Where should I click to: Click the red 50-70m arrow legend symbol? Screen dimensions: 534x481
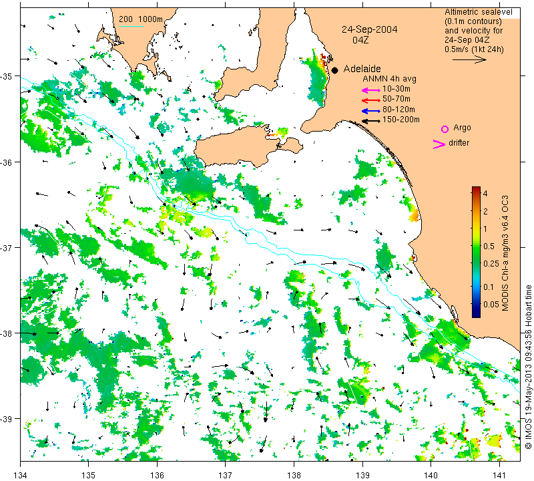pos(371,100)
